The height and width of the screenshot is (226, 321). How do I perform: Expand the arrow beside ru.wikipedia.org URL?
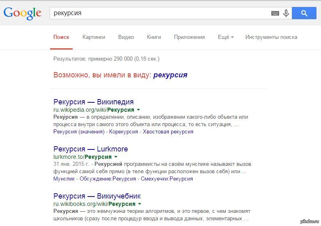pos(138,110)
